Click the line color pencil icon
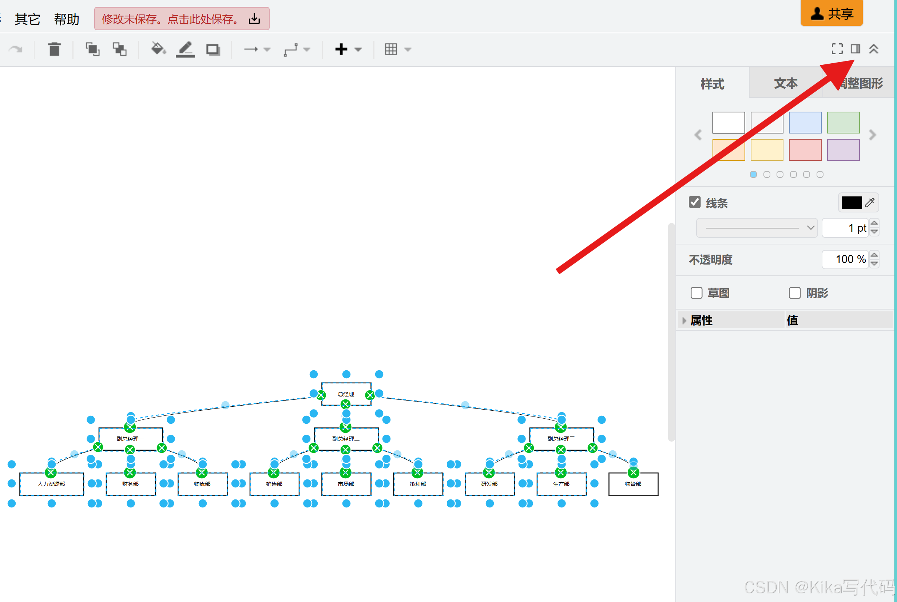The height and width of the screenshot is (602, 897). pos(185,49)
